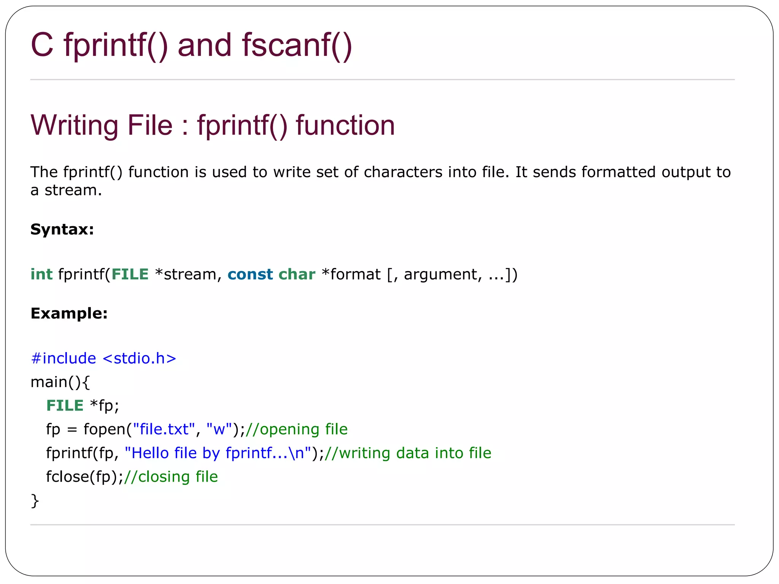Click the green 'int' keyword in syntax
The image size is (779, 584).
[x=41, y=274]
